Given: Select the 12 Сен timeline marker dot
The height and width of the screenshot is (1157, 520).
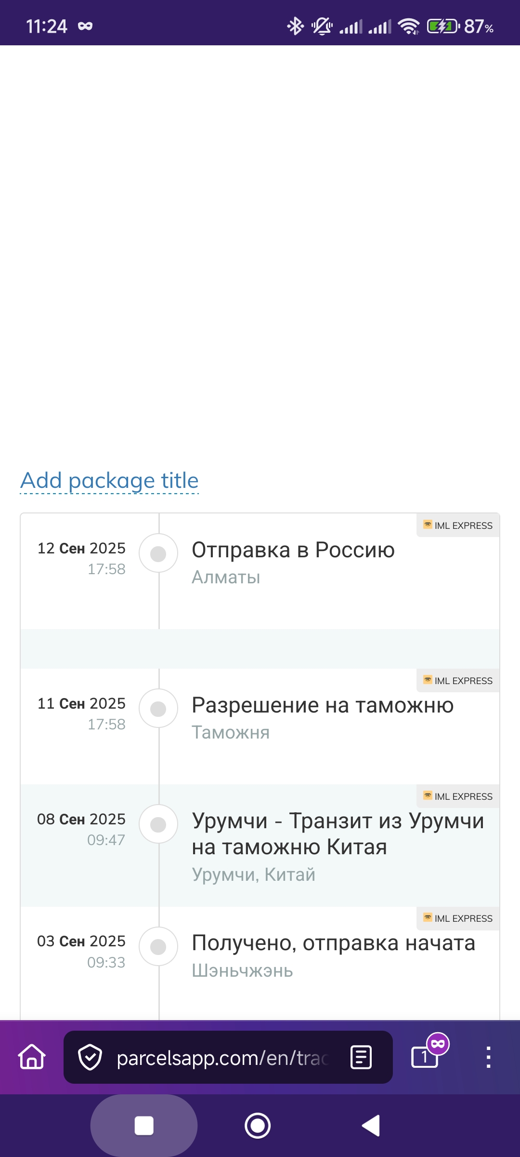Looking at the screenshot, I should [158, 553].
